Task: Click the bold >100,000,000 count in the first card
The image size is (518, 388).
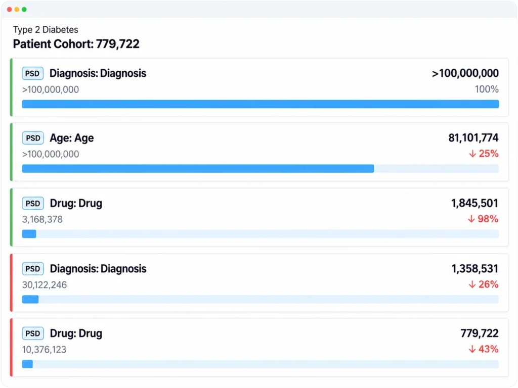Action: (465, 73)
